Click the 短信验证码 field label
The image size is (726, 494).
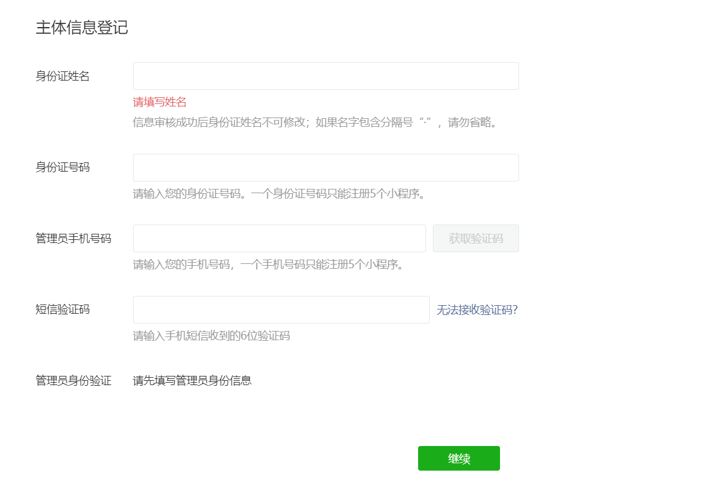point(63,309)
